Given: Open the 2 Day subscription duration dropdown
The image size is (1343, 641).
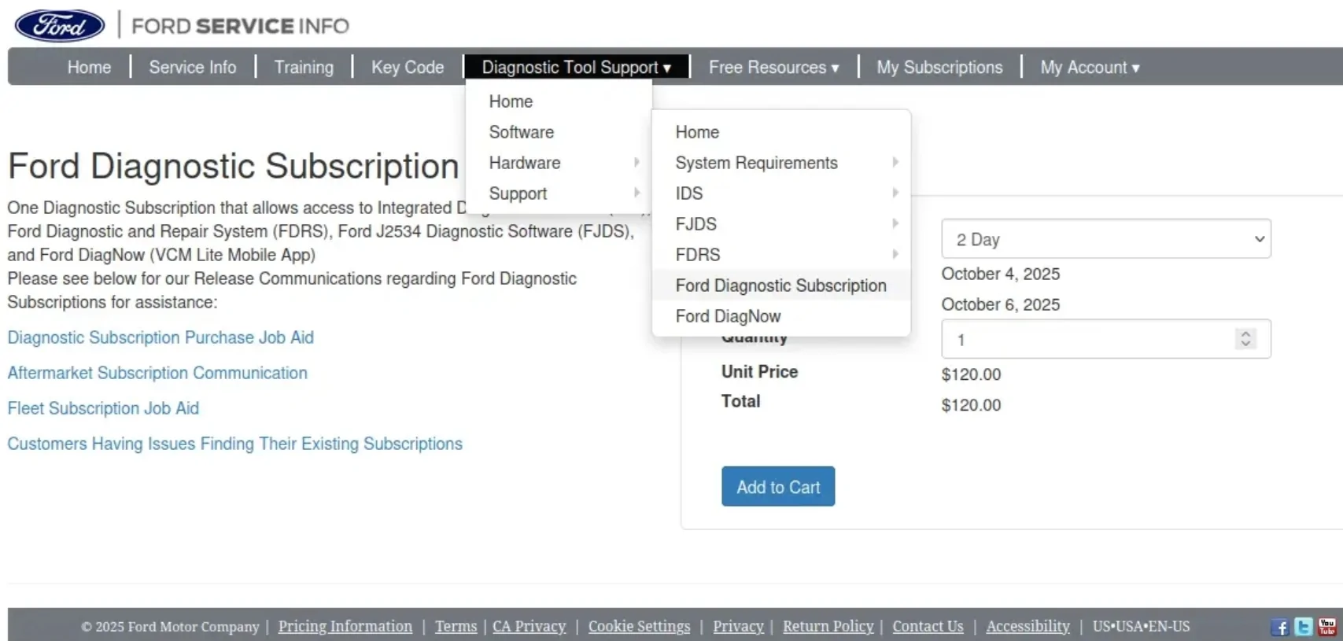Looking at the screenshot, I should point(1106,239).
